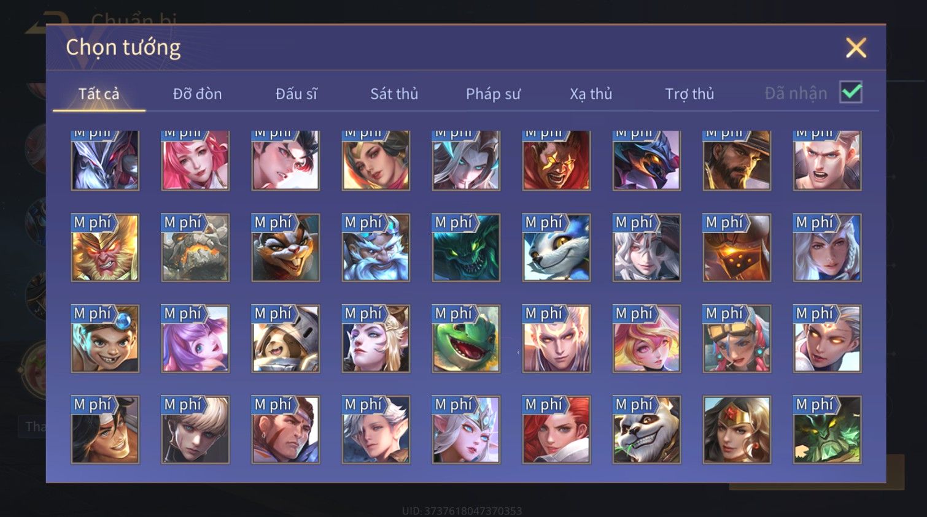Show the Trợ thủ hero list
This screenshot has width=927, height=517.
(x=689, y=94)
